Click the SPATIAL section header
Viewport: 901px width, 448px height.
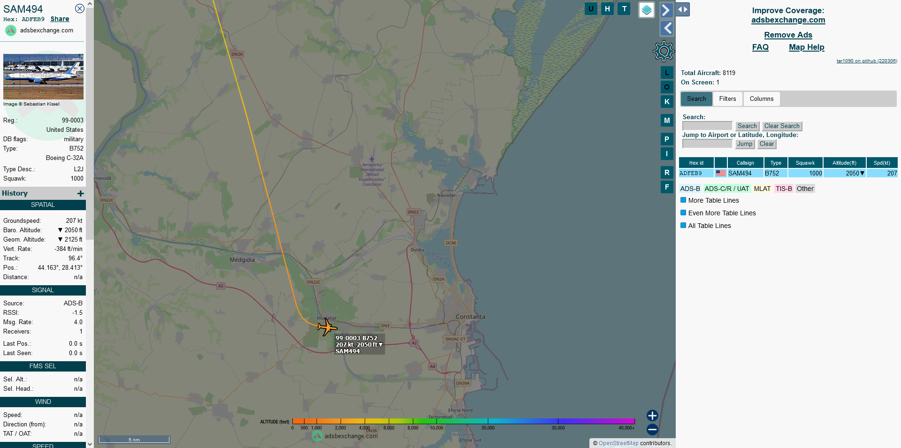coord(43,205)
